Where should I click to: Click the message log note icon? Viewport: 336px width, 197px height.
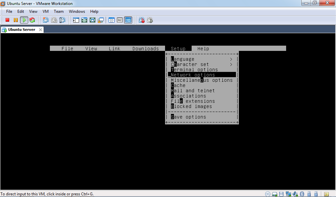point(326,194)
